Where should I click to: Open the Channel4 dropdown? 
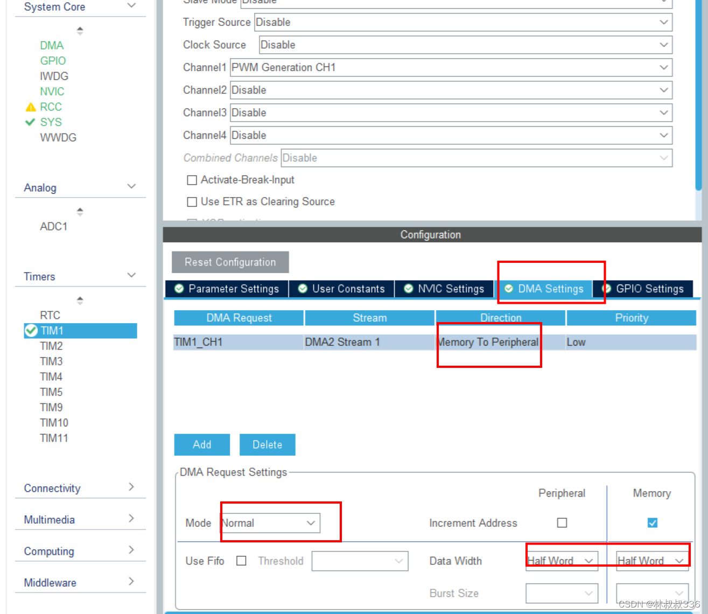click(x=451, y=135)
